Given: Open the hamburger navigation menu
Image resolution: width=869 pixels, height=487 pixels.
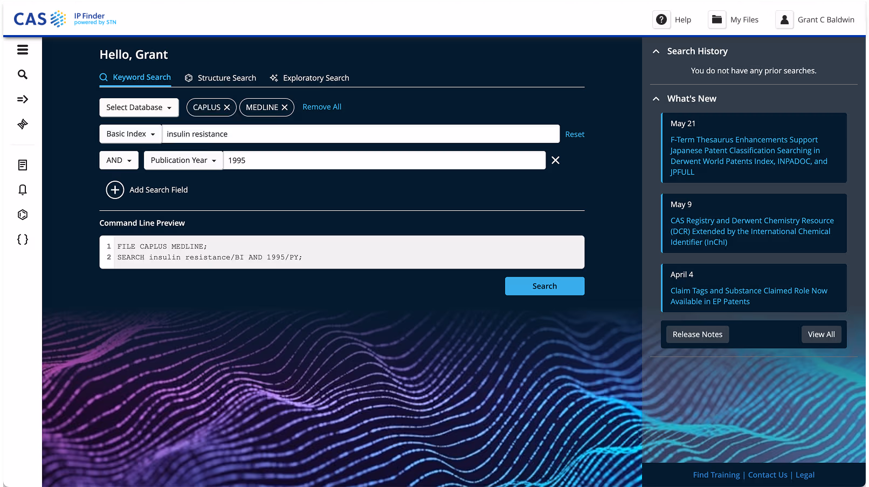Looking at the screenshot, I should coord(22,49).
